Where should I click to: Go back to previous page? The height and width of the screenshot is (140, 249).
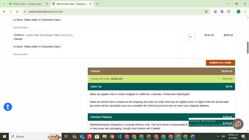(x=4, y=12)
